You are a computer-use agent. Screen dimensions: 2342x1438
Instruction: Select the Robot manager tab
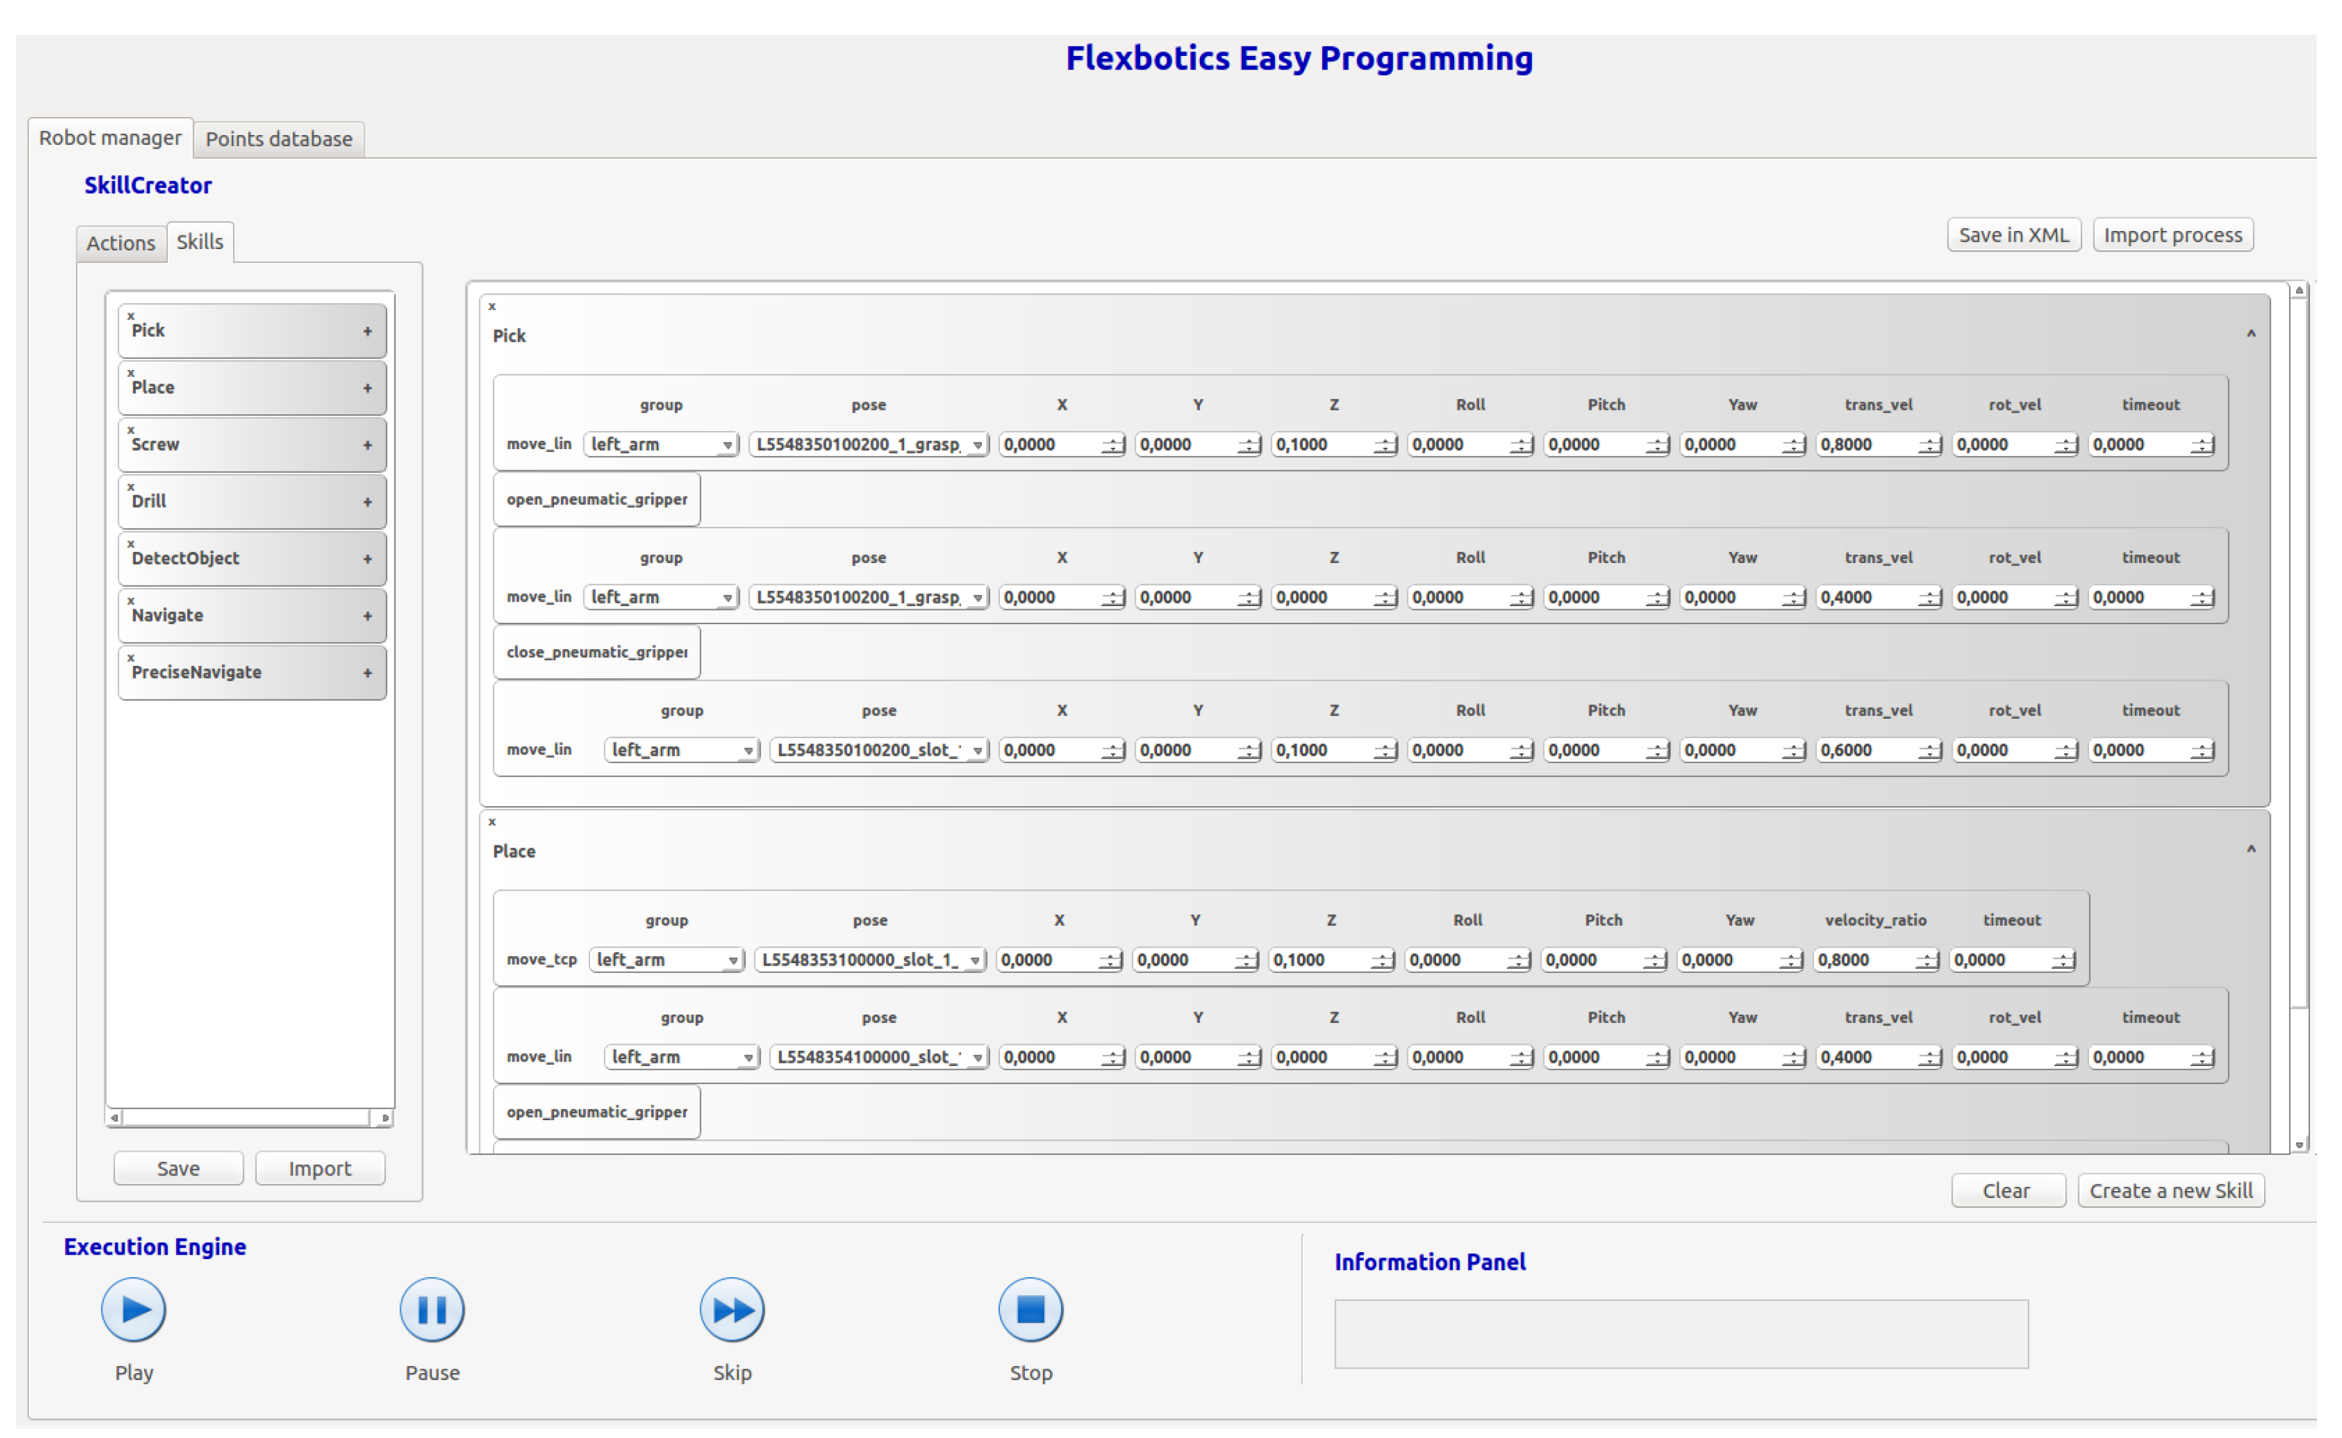click(x=109, y=138)
